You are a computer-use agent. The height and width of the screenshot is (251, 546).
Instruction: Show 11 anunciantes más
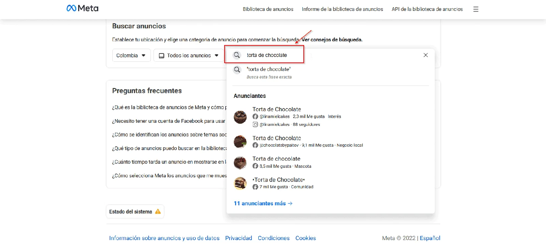pos(263,203)
